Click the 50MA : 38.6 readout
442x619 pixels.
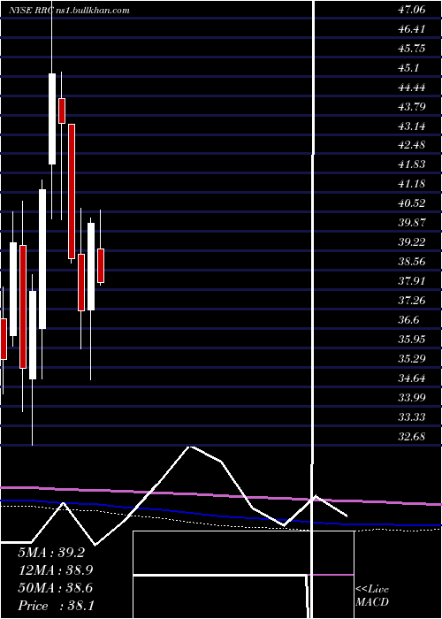56,588
